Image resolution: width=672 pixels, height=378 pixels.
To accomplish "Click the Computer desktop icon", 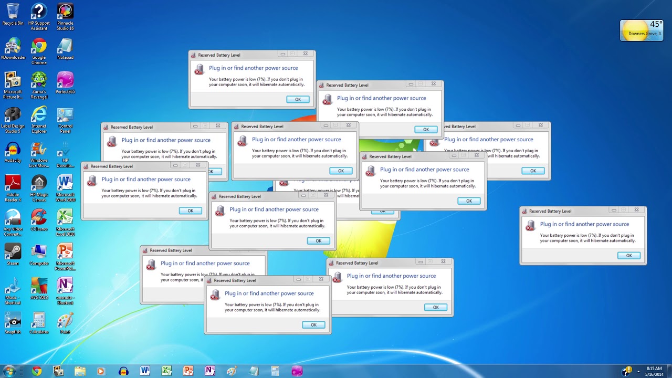I will pos(39,255).
